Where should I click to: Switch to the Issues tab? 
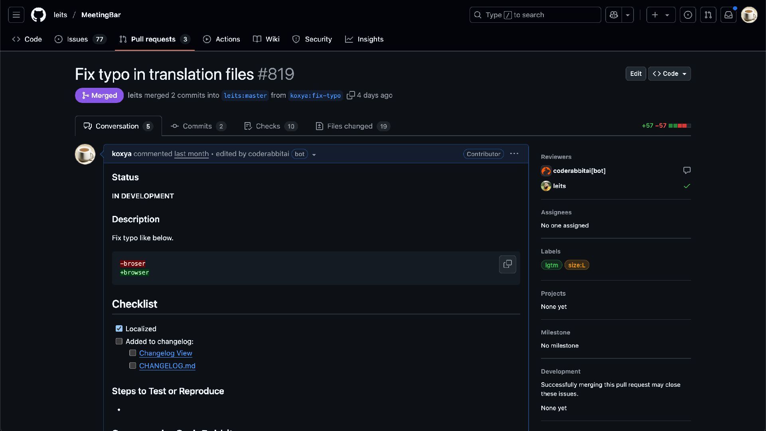[81, 39]
